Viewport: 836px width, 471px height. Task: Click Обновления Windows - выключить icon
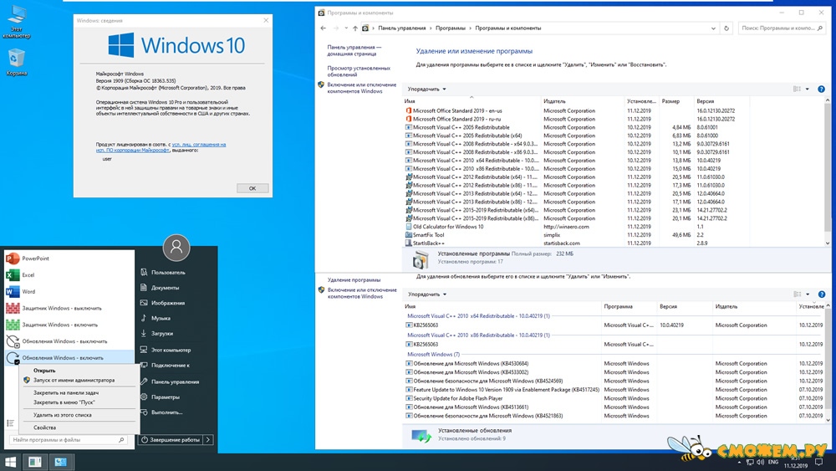(x=13, y=340)
